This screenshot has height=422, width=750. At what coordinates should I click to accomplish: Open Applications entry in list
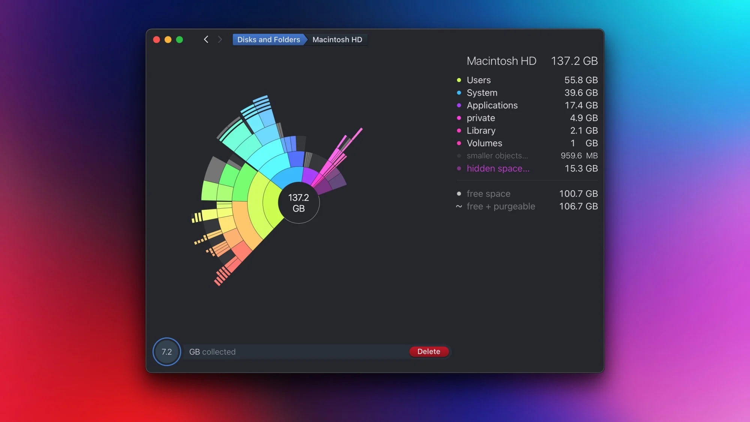[492, 105]
